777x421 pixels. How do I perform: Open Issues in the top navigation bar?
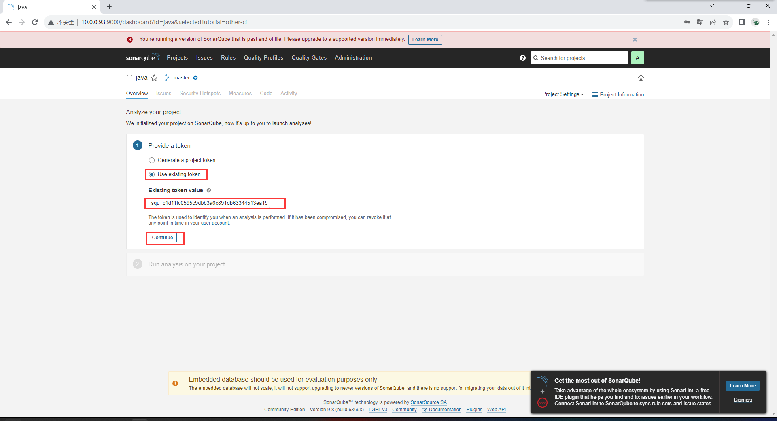click(x=204, y=58)
